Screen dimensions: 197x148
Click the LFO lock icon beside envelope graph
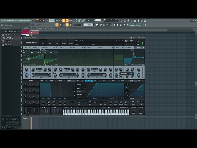[x=74, y=84]
